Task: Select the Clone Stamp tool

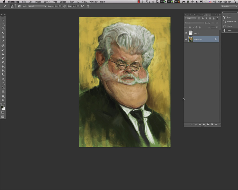Action: [x=3, y=54]
